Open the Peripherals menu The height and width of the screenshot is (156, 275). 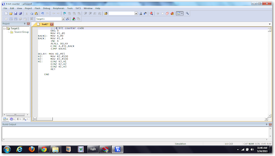(58, 8)
